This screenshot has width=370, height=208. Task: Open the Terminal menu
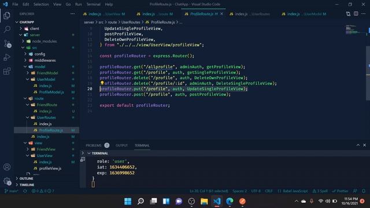(x=93, y=4)
